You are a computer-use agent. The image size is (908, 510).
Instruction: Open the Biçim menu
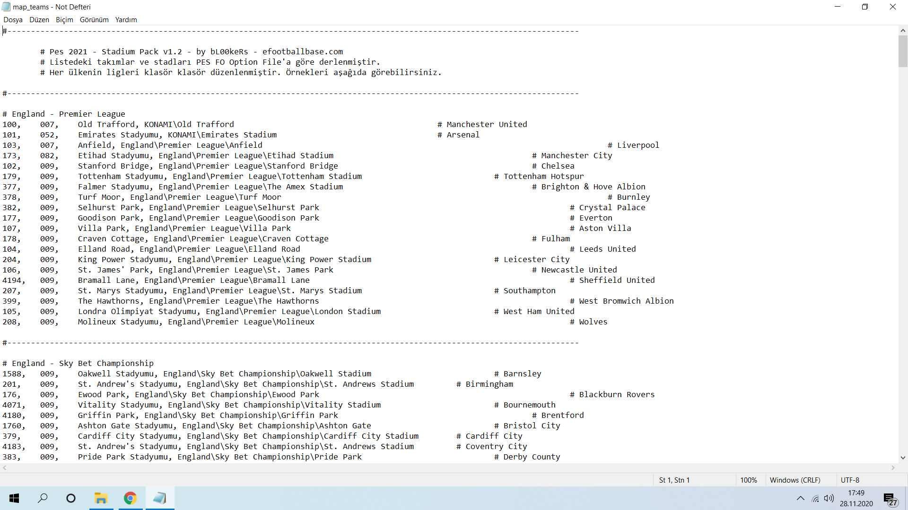(64, 20)
